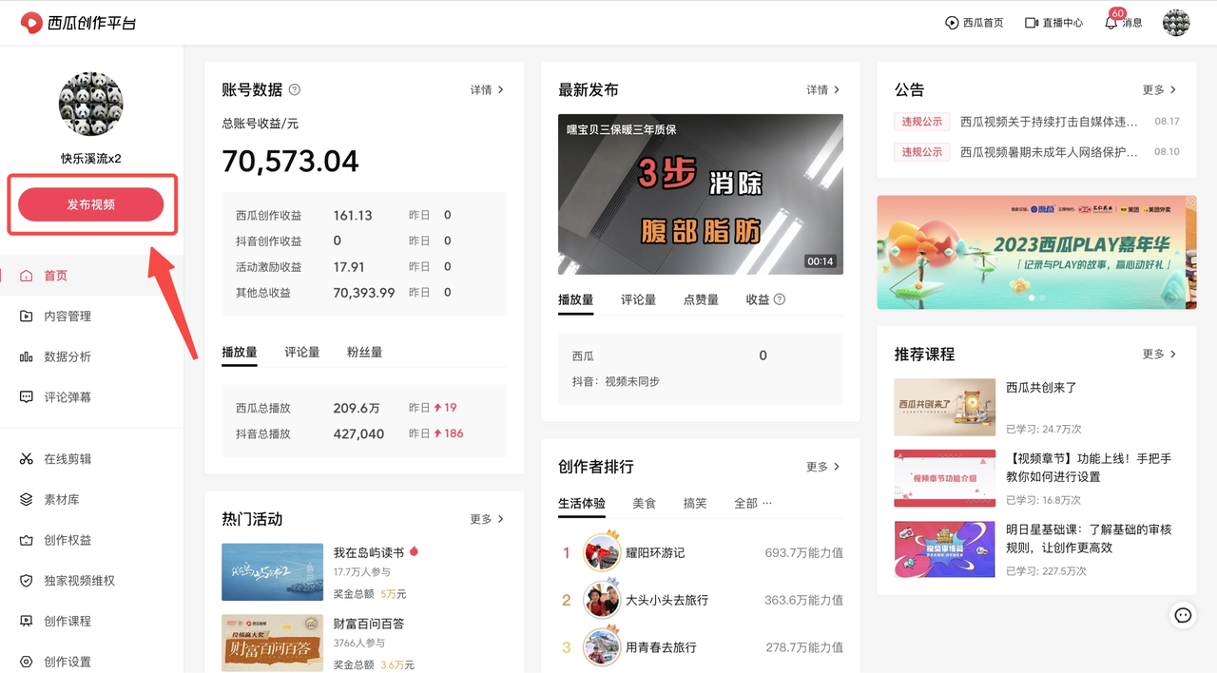This screenshot has width=1217, height=673.
Task: Open the 内容管理 sidebar menu item
Action: [x=91, y=316]
